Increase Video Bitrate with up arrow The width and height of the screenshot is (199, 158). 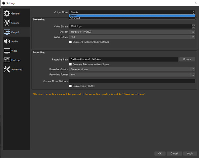[x=193, y=26]
